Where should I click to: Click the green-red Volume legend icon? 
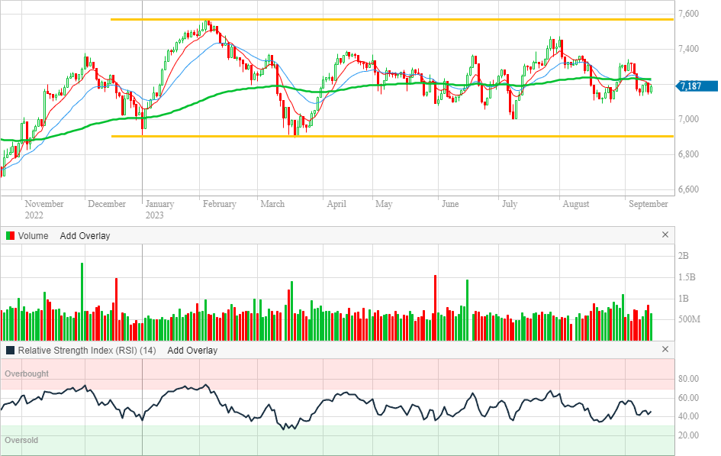coord(10,236)
